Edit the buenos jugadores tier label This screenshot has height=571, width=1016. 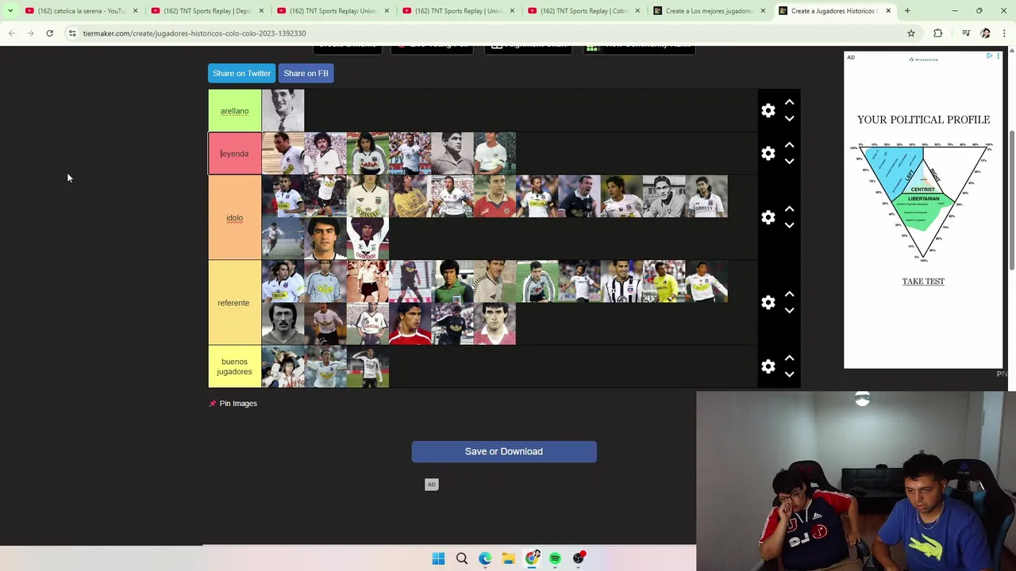pos(234,366)
